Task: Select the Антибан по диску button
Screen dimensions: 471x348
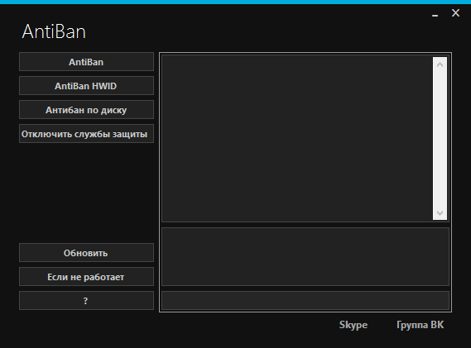Action: tap(86, 110)
